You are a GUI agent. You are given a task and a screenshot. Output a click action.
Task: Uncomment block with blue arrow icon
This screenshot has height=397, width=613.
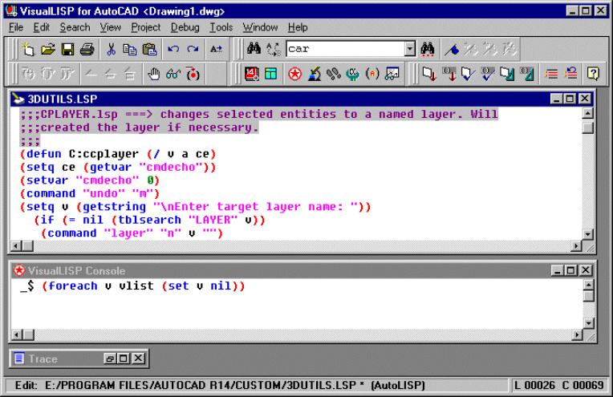[570, 74]
